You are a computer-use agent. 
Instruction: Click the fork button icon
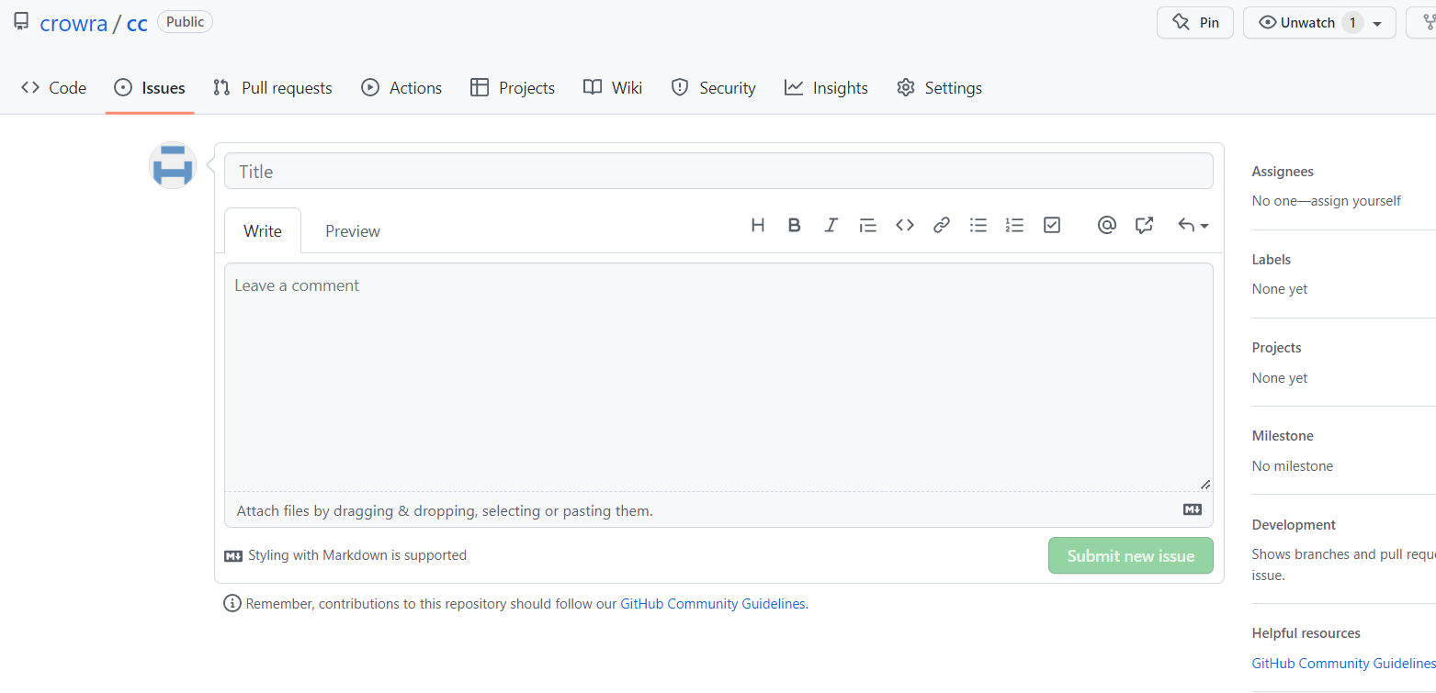pyautogui.click(x=1429, y=22)
